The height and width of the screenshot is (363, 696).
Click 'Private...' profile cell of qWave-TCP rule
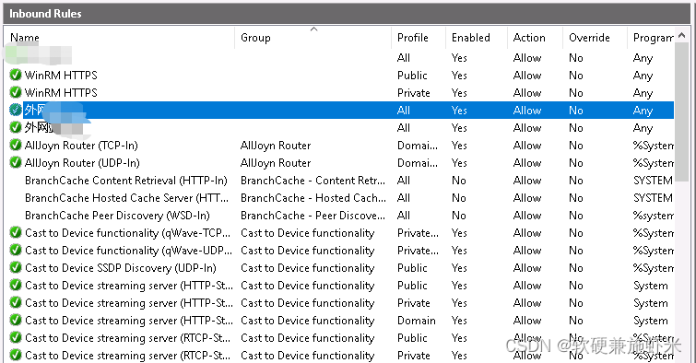coord(418,233)
